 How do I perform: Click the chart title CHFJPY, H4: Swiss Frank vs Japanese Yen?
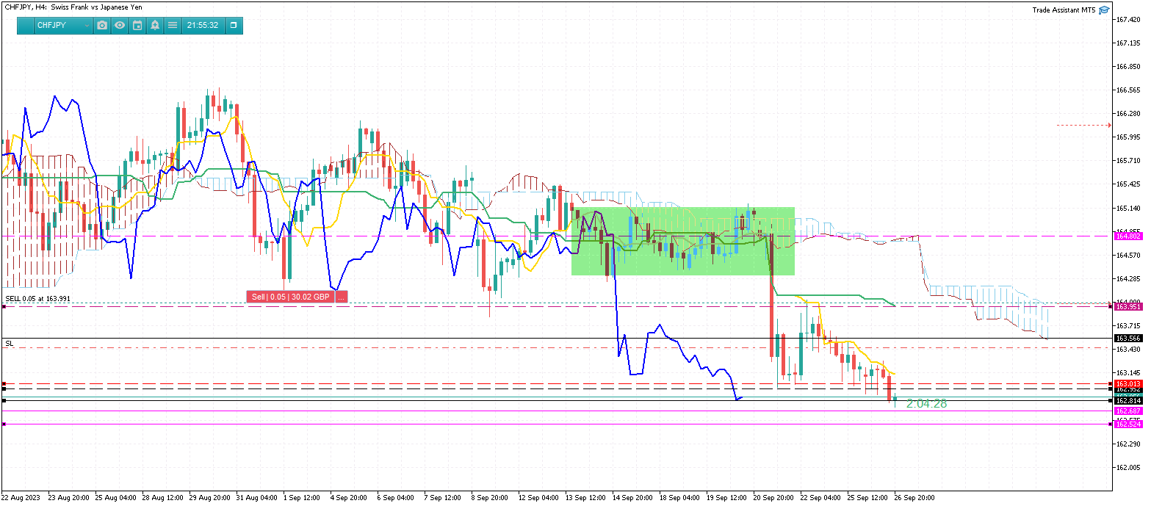coord(73,7)
